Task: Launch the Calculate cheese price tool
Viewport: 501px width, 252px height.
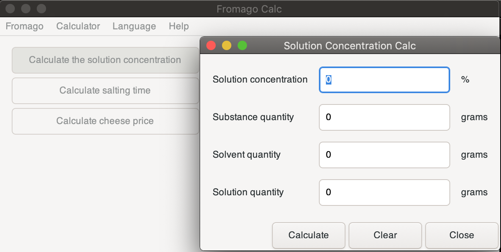Action: 105,121
